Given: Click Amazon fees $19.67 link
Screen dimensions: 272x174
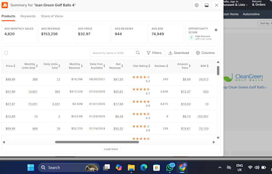Looking at the screenshot, I should click(186, 128).
